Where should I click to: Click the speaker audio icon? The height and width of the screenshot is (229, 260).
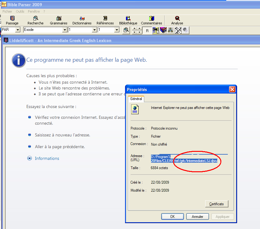pos(185,30)
